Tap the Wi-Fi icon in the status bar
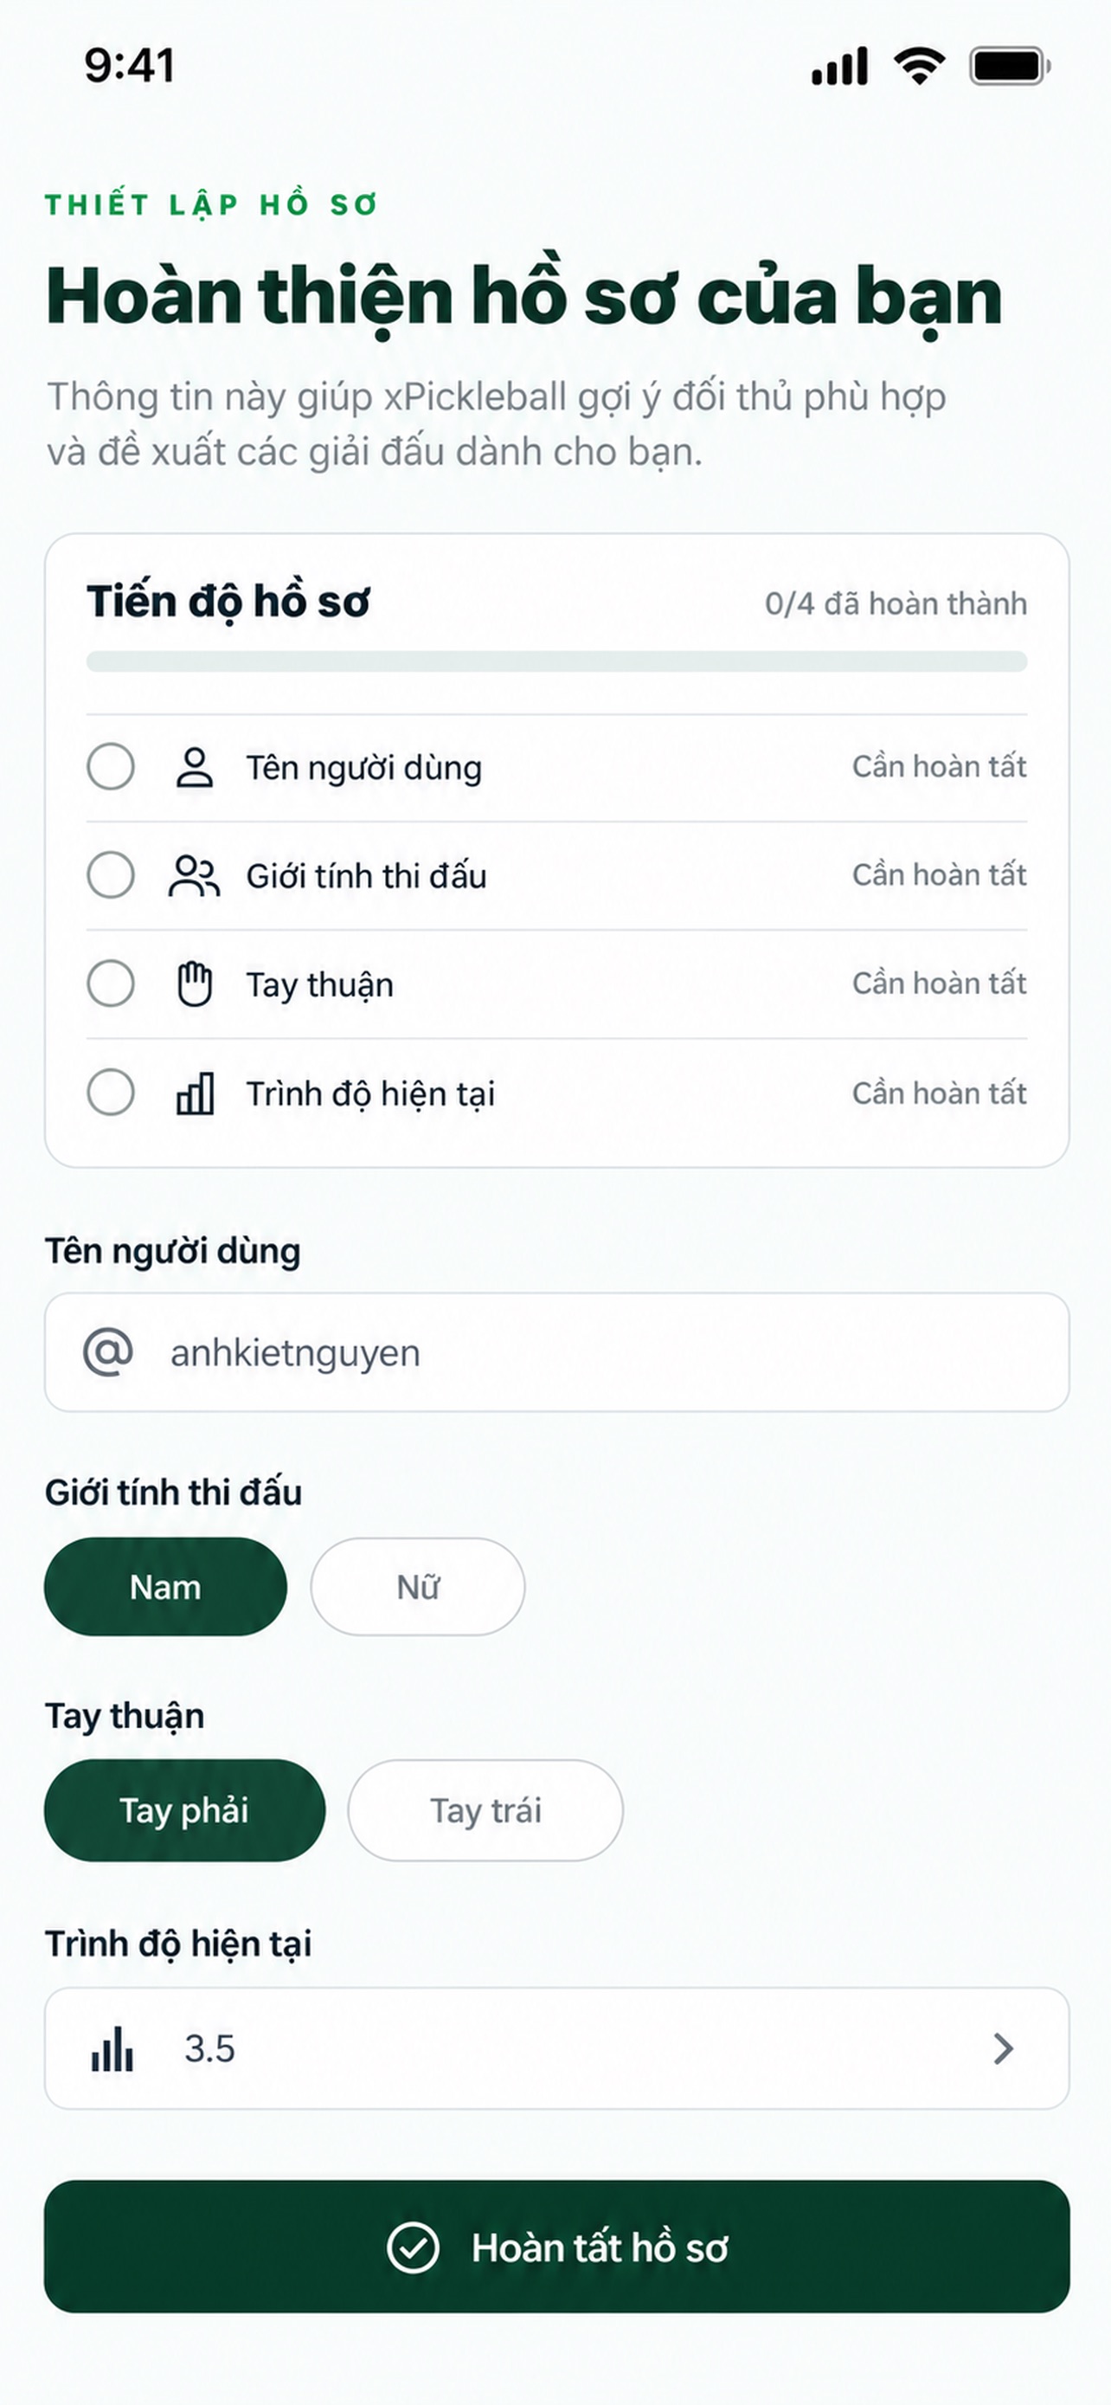Screen dimensions: 1111x2405 (x=919, y=67)
